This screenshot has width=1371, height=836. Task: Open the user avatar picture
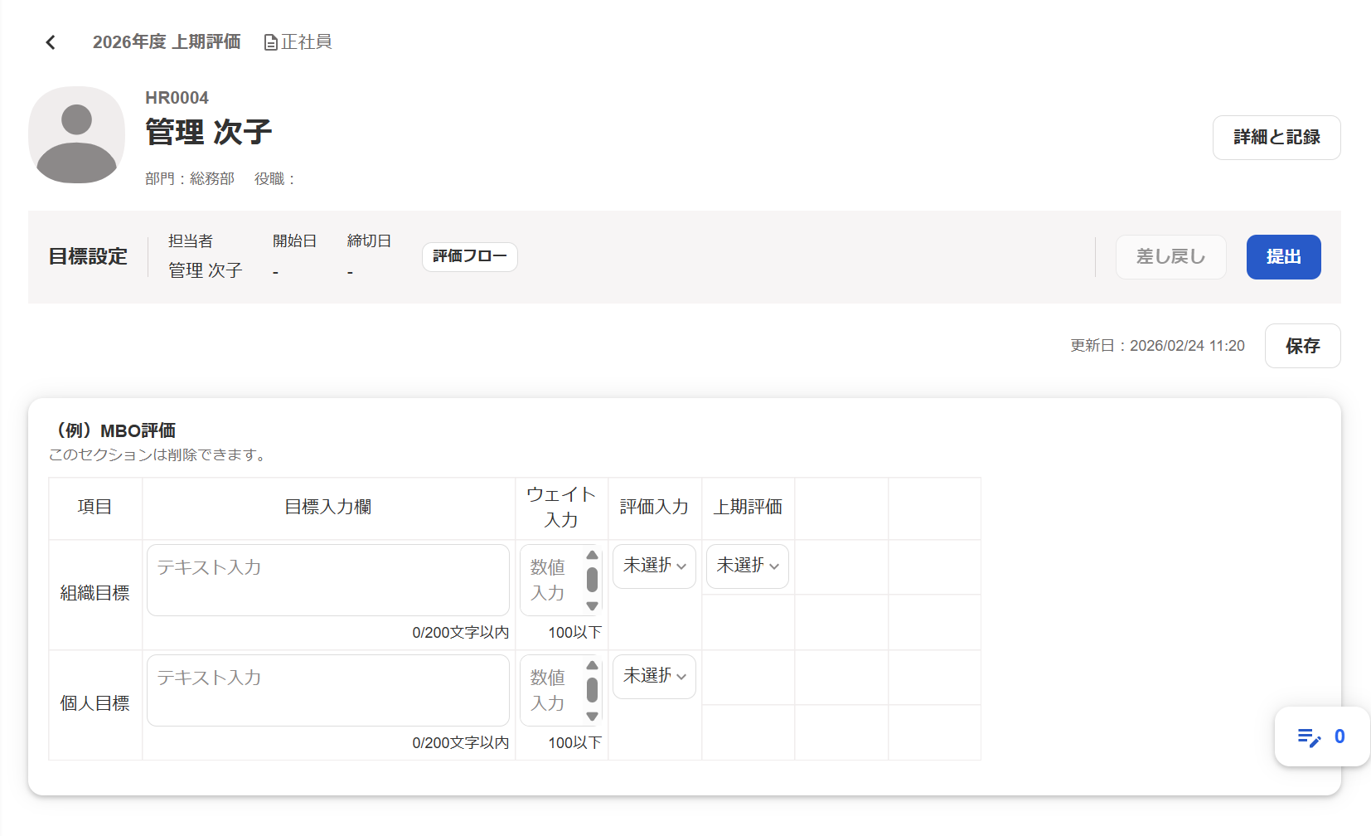[x=76, y=134]
